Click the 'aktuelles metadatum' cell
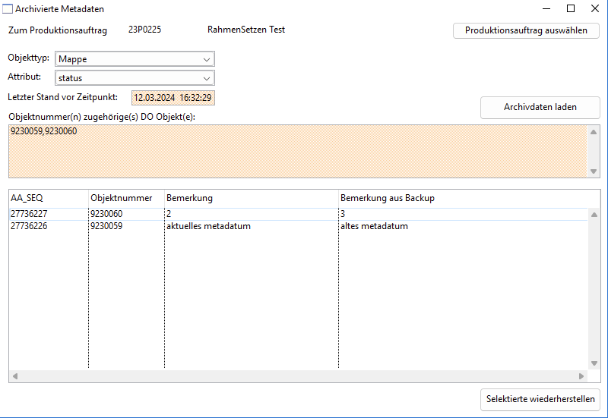Image resolution: width=608 pixels, height=418 pixels. [208, 226]
